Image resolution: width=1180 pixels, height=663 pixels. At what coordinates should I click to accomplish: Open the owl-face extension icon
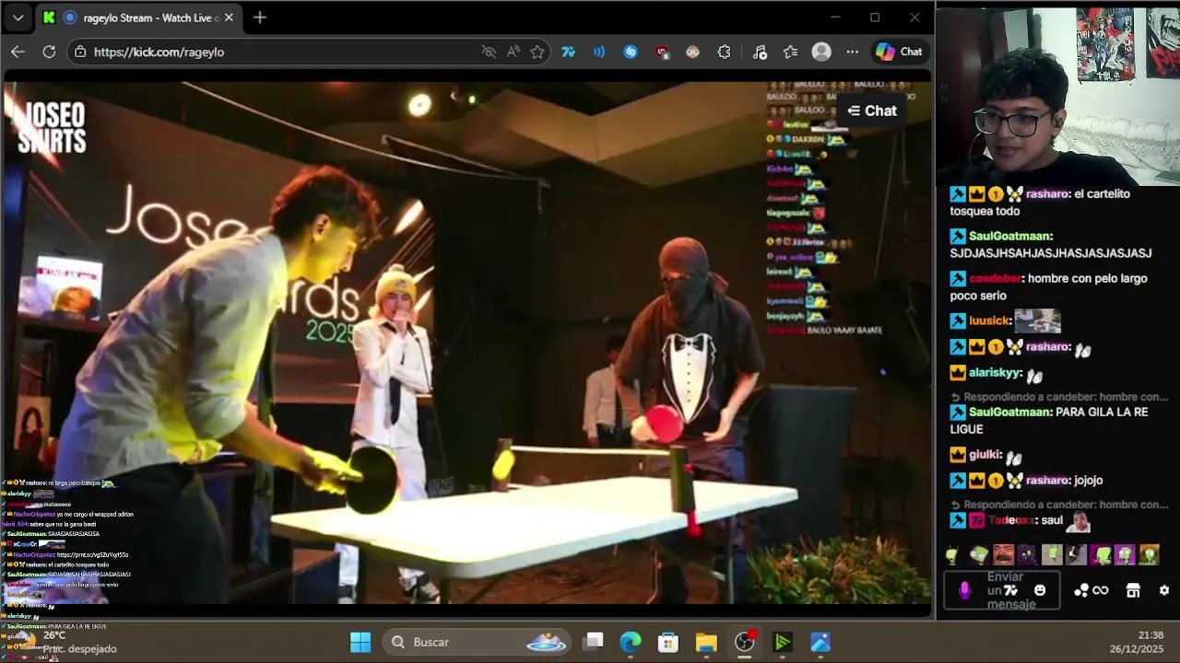692,52
